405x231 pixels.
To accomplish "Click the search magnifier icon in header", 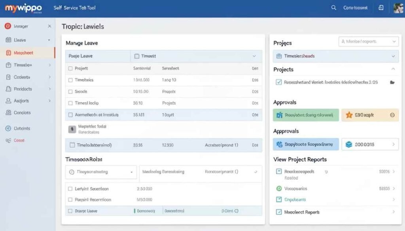I will (334, 8).
